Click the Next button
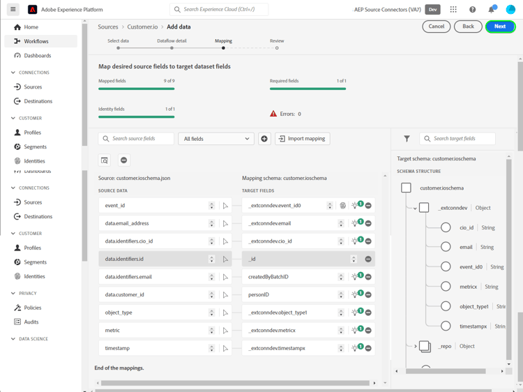523x392 pixels. 500,27
